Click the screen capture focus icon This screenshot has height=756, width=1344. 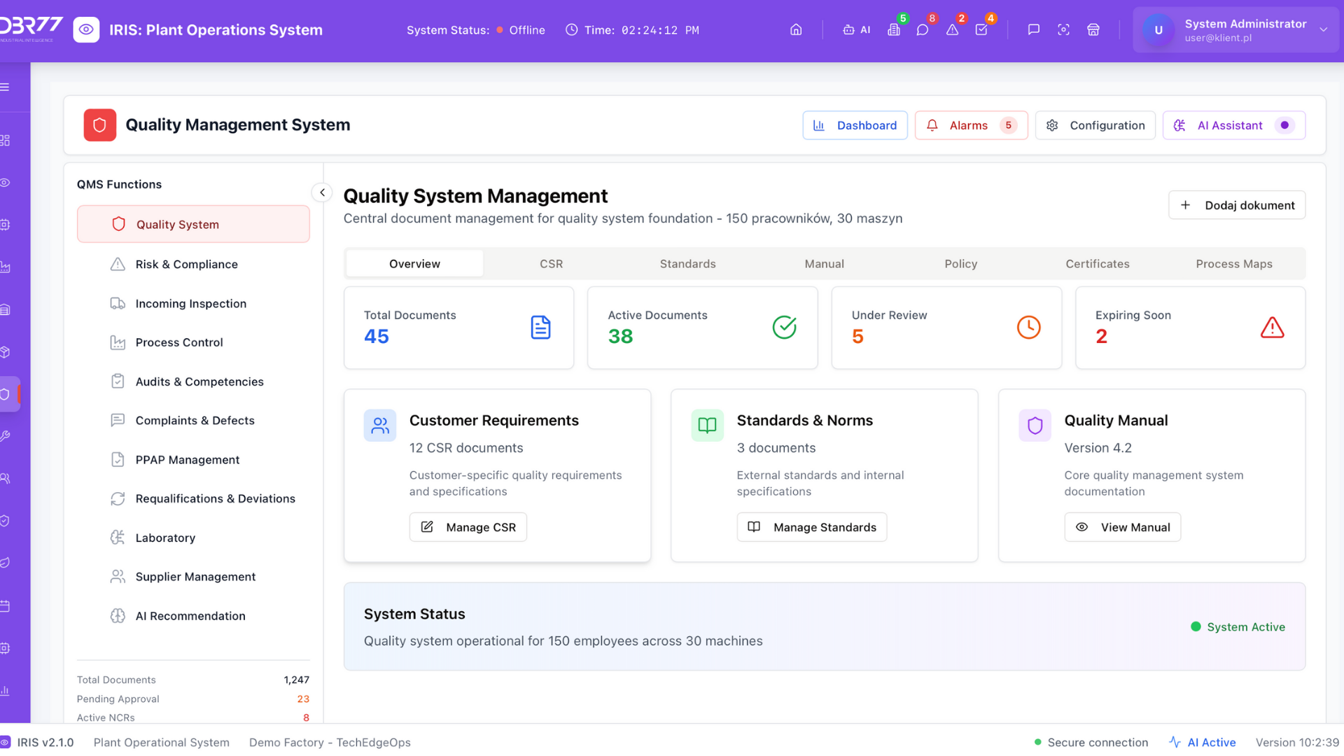[1063, 29]
